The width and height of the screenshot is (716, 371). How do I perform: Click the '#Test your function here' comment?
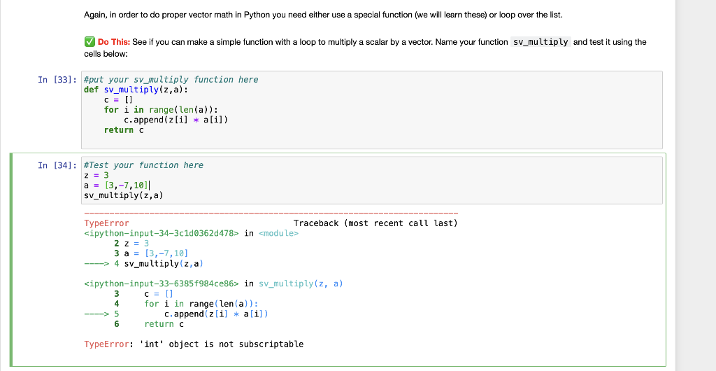tap(143, 165)
